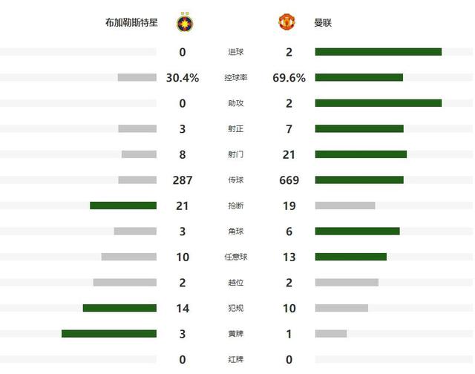475x374 pixels.
Task: Select the 进球 stat label
Action: click(x=236, y=52)
